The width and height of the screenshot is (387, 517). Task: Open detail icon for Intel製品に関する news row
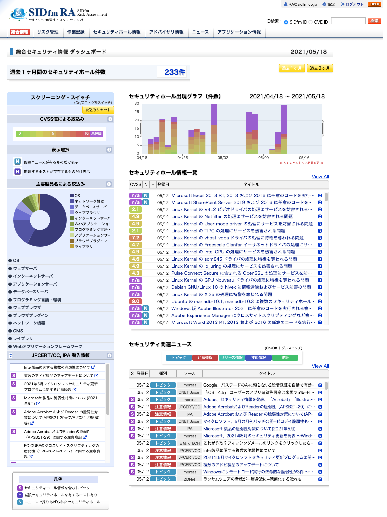pos(320,450)
